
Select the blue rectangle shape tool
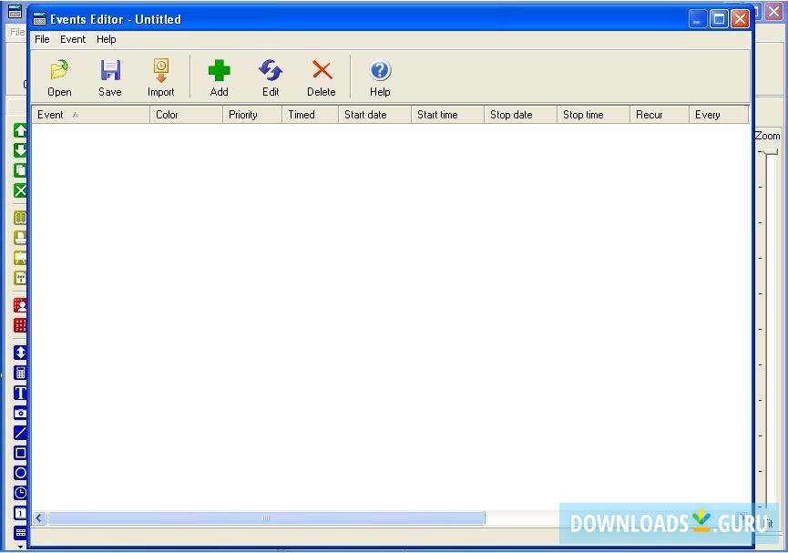coord(20,453)
